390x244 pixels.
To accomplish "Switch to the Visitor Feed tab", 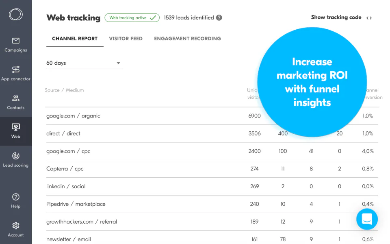I will tap(126, 39).
